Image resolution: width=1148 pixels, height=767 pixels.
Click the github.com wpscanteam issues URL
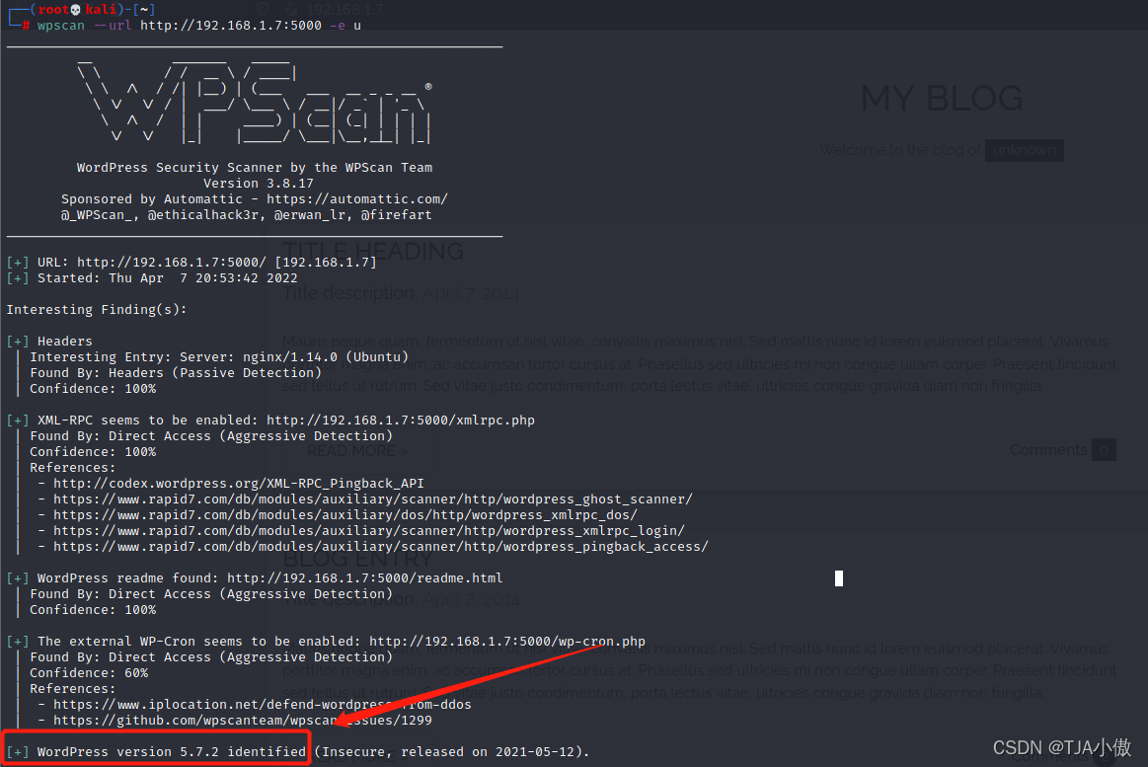click(x=243, y=721)
